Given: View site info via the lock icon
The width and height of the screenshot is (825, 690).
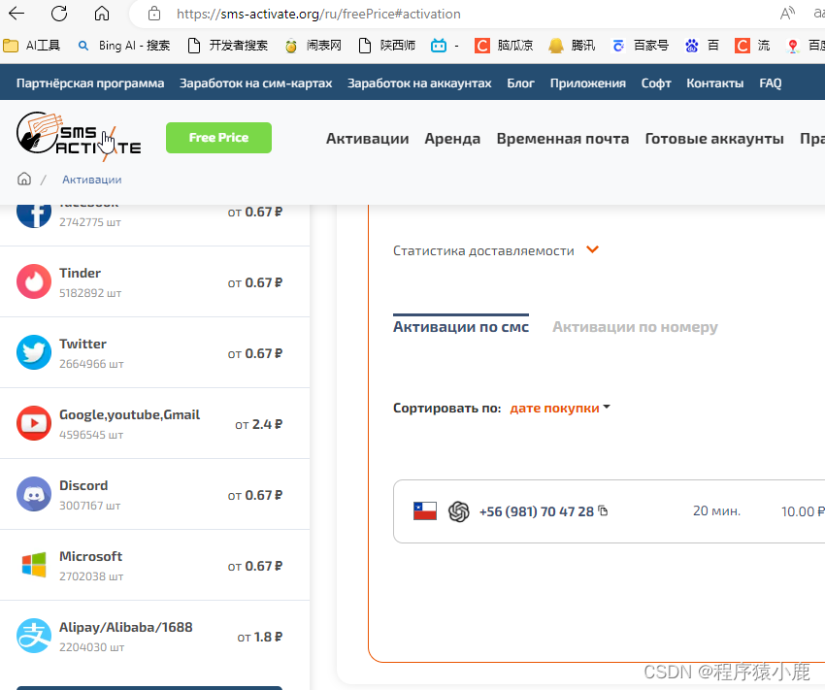Looking at the screenshot, I should pos(154,14).
